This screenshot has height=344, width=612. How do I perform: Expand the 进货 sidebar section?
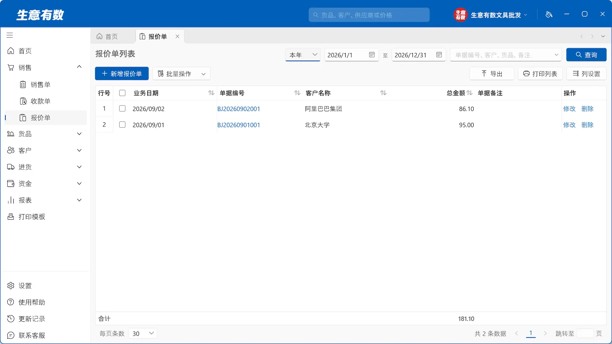point(79,167)
